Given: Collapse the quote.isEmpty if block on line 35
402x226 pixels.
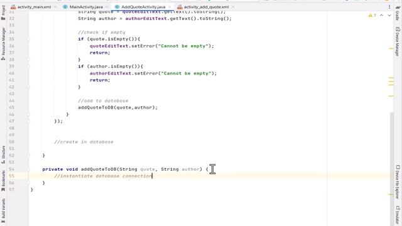Looking at the screenshot, I should 28,39.
